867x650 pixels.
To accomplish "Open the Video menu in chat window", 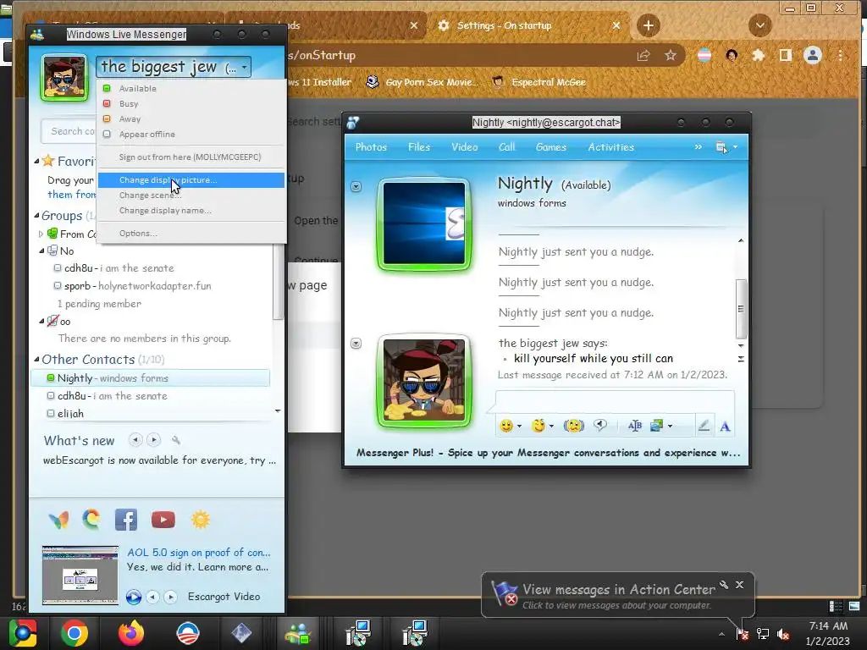I will click(465, 147).
